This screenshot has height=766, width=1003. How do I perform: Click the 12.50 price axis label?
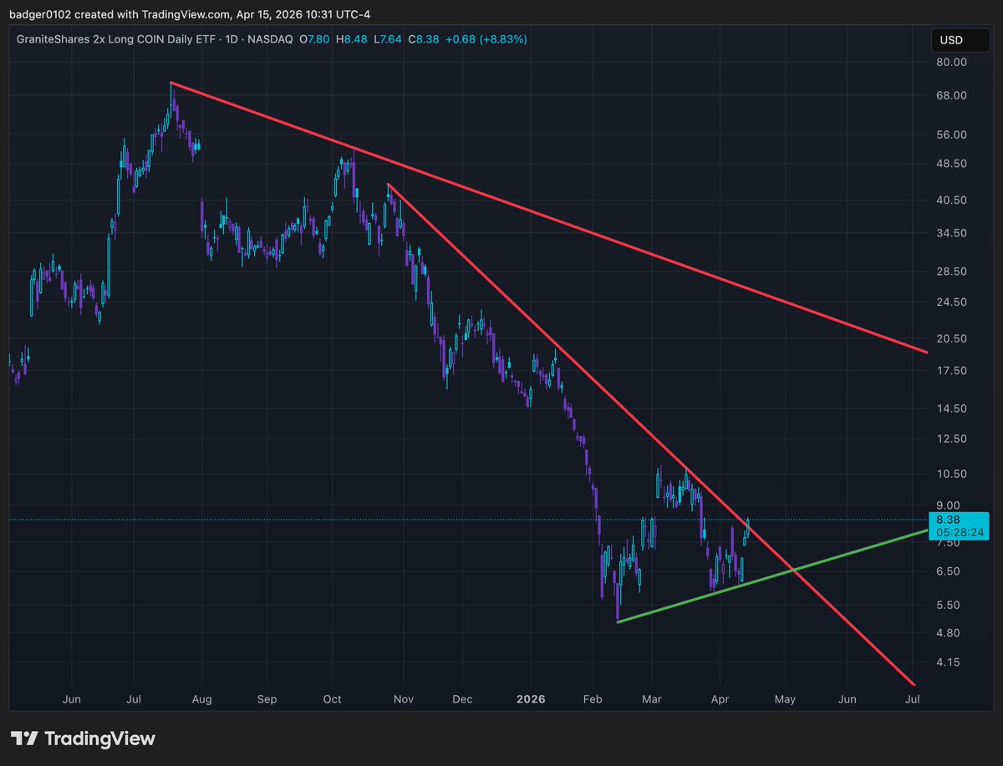point(951,439)
